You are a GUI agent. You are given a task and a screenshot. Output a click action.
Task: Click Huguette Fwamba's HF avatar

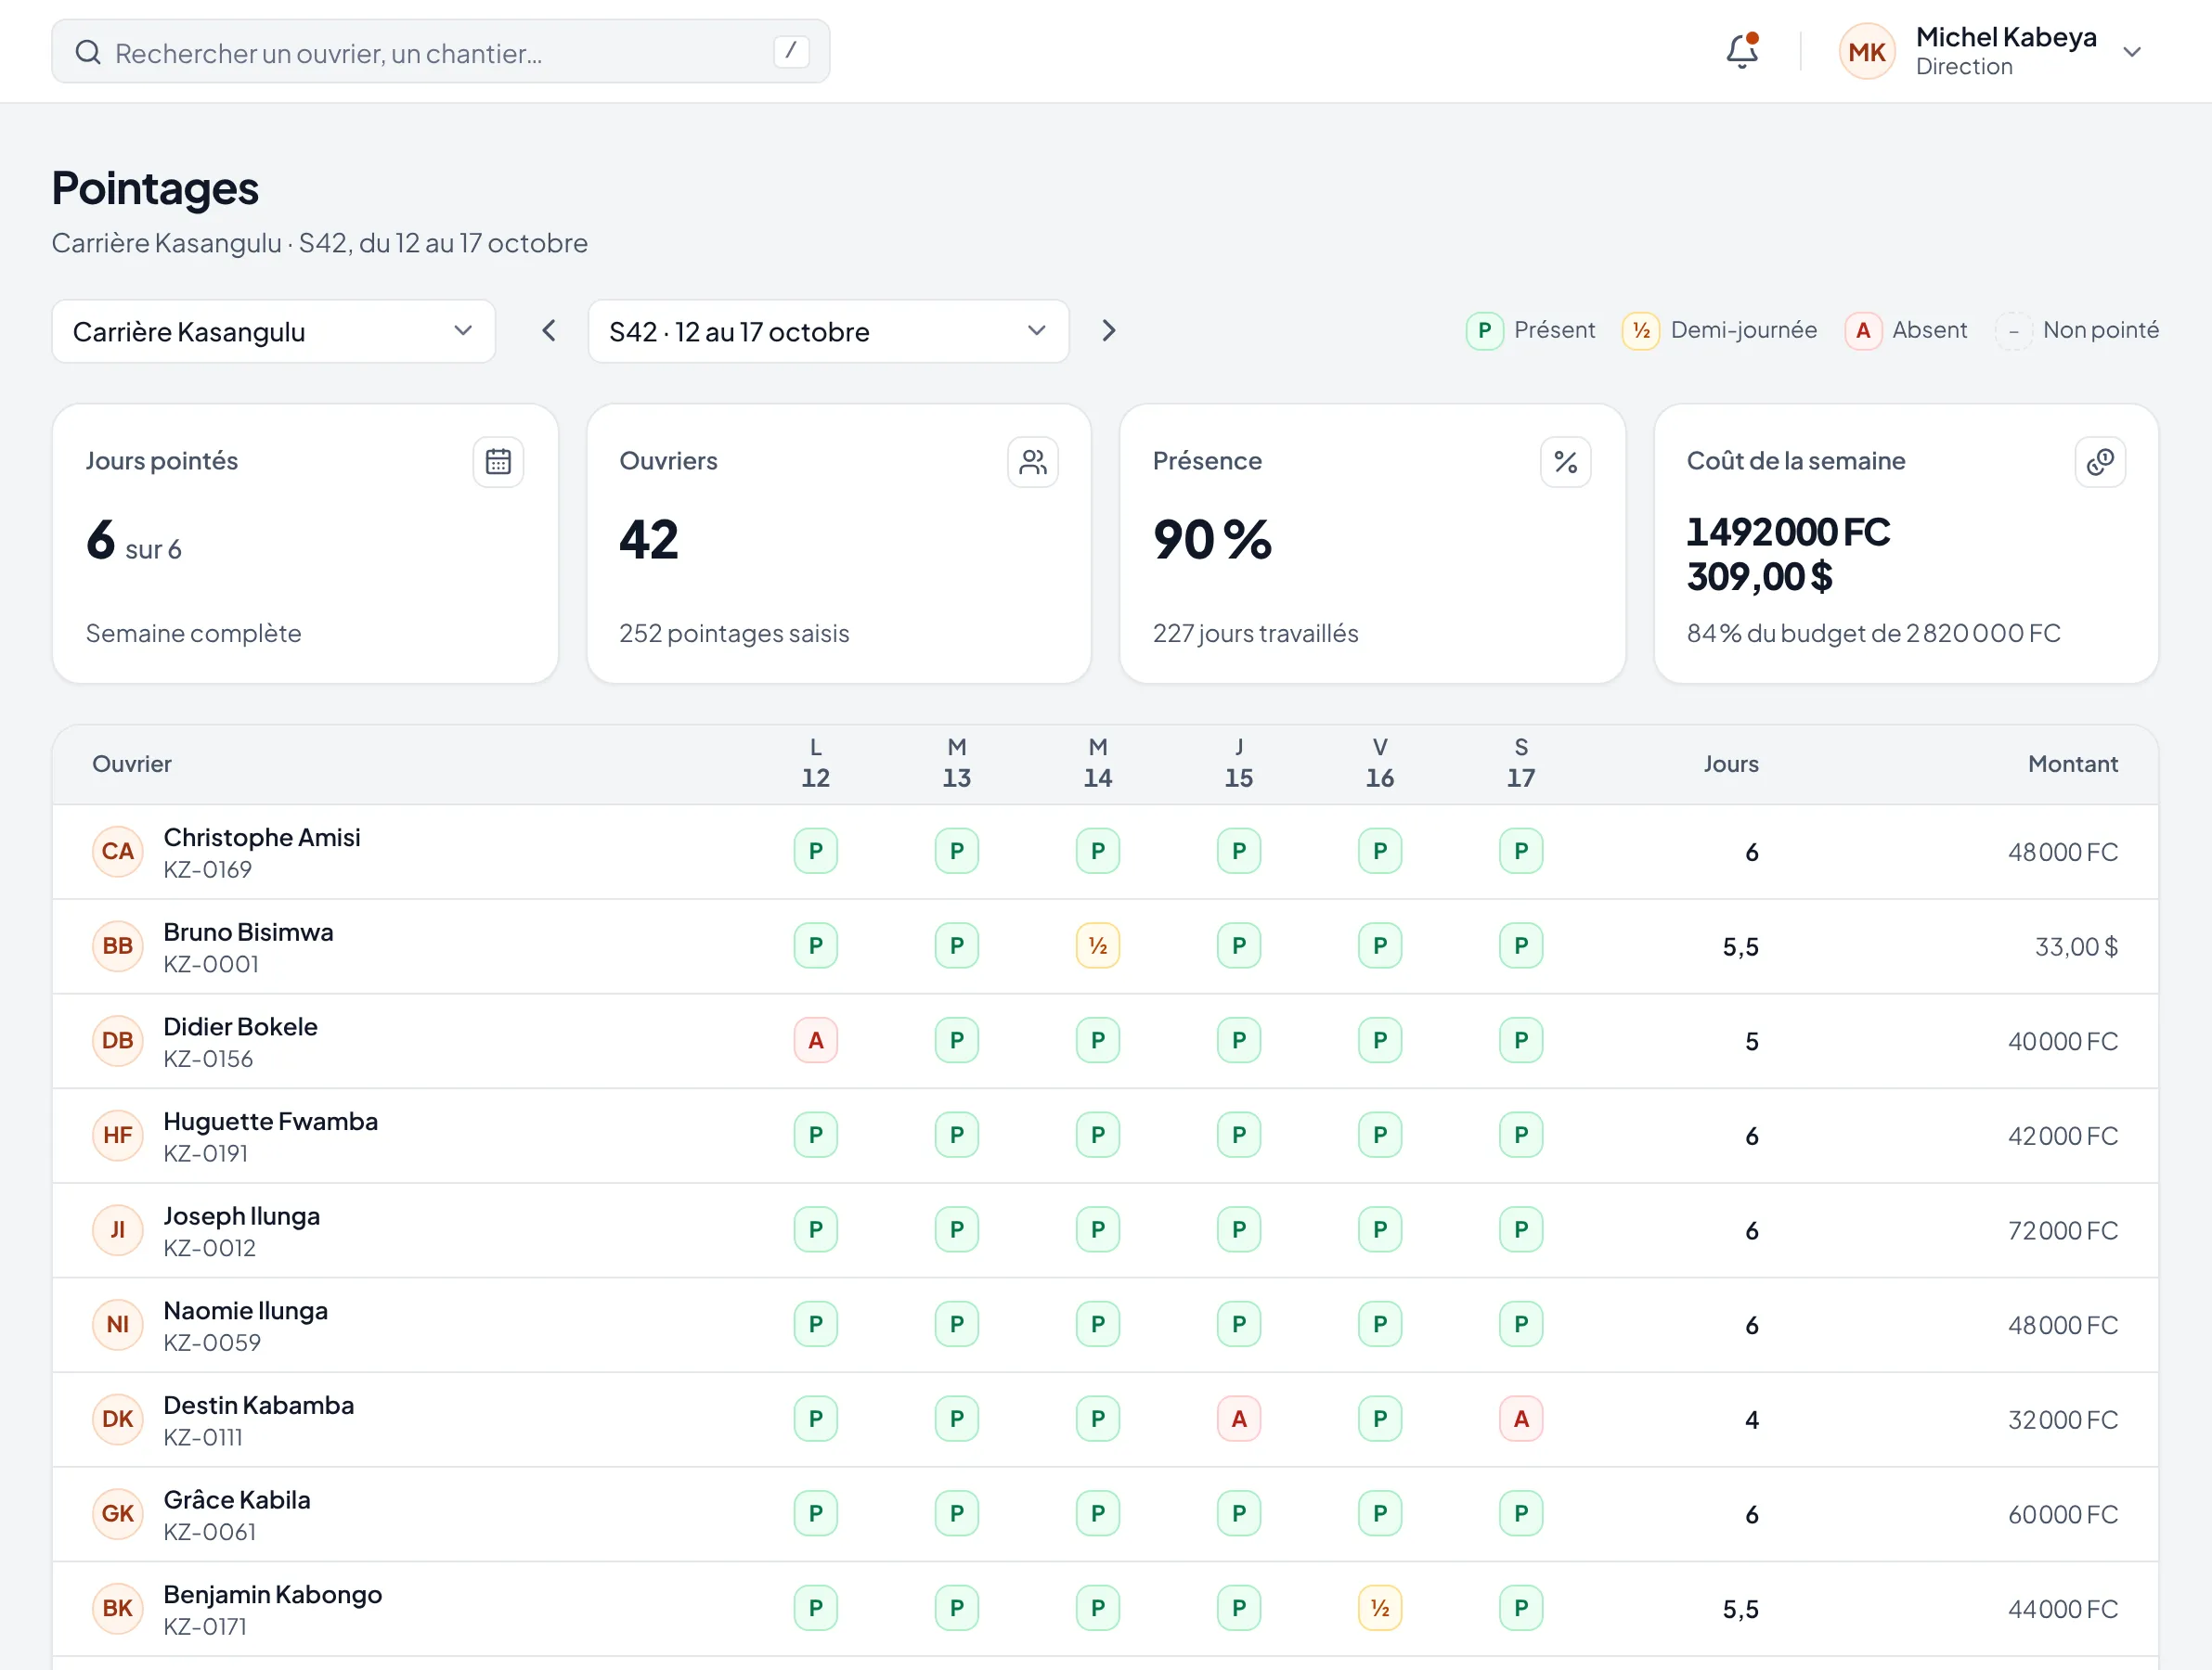[117, 1136]
